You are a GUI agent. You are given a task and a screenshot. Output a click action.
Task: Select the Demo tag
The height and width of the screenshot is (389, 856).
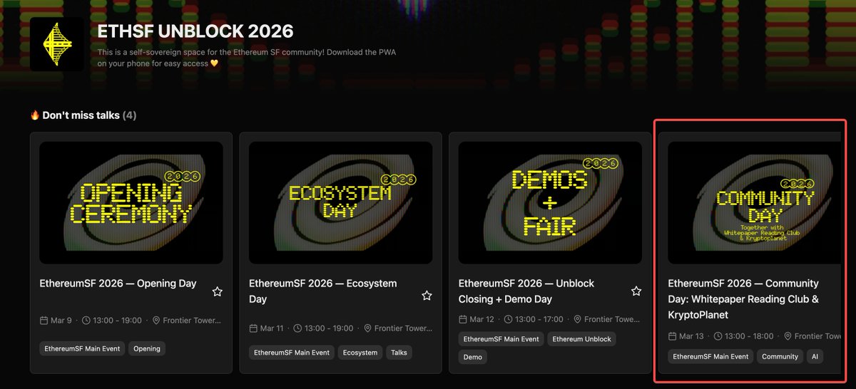[x=472, y=357]
